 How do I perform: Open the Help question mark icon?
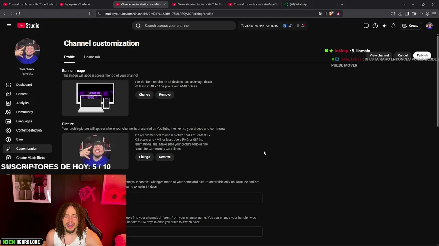pyautogui.click(x=375, y=26)
